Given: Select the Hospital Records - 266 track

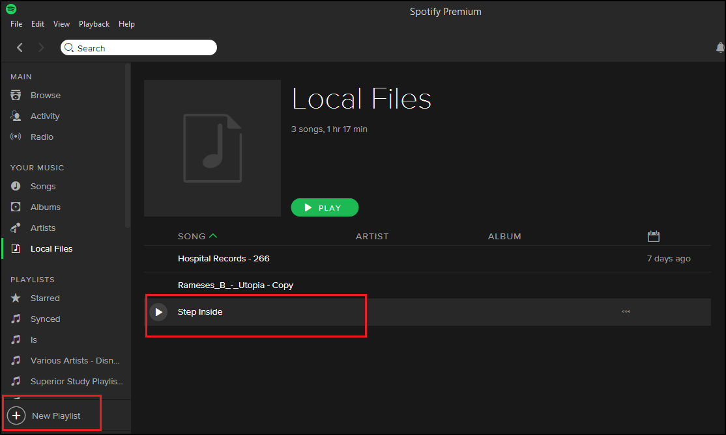Looking at the screenshot, I should point(224,259).
